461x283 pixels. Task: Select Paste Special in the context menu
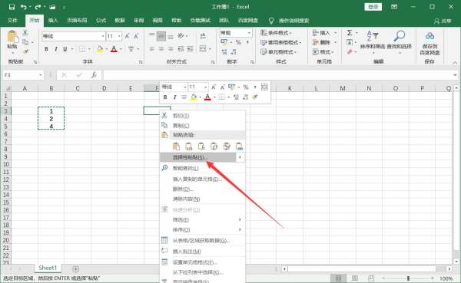pyautogui.click(x=198, y=157)
